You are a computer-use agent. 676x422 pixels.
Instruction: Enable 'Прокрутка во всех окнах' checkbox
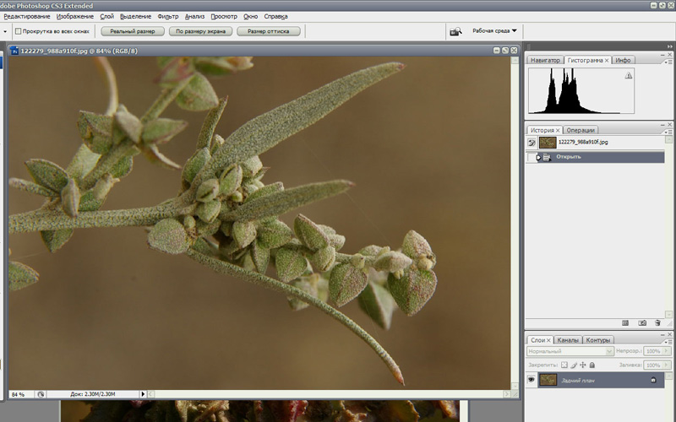(x=19, y=31)
